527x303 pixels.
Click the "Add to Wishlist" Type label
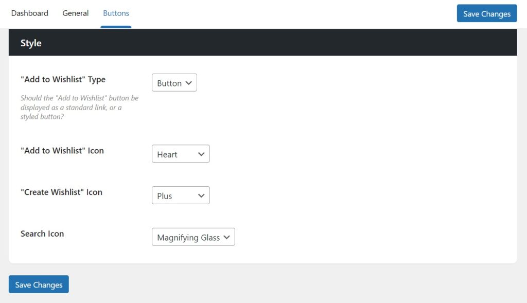click(62, 79)
